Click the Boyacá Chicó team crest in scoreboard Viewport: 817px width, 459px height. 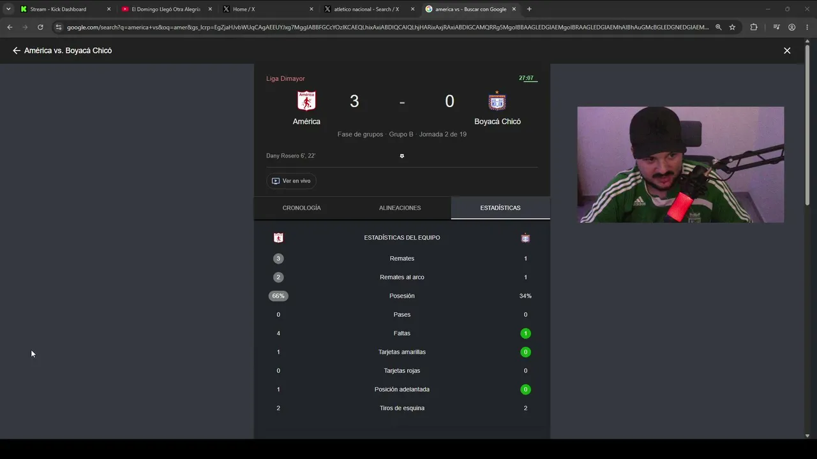point(497,101)
